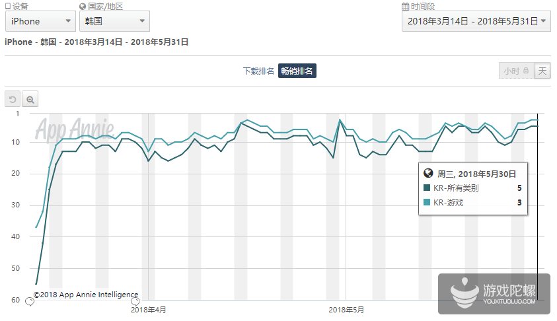Select the 畅销排名 tab
The width and height of the screenshot is (557, 321).
tap(297, 71)
